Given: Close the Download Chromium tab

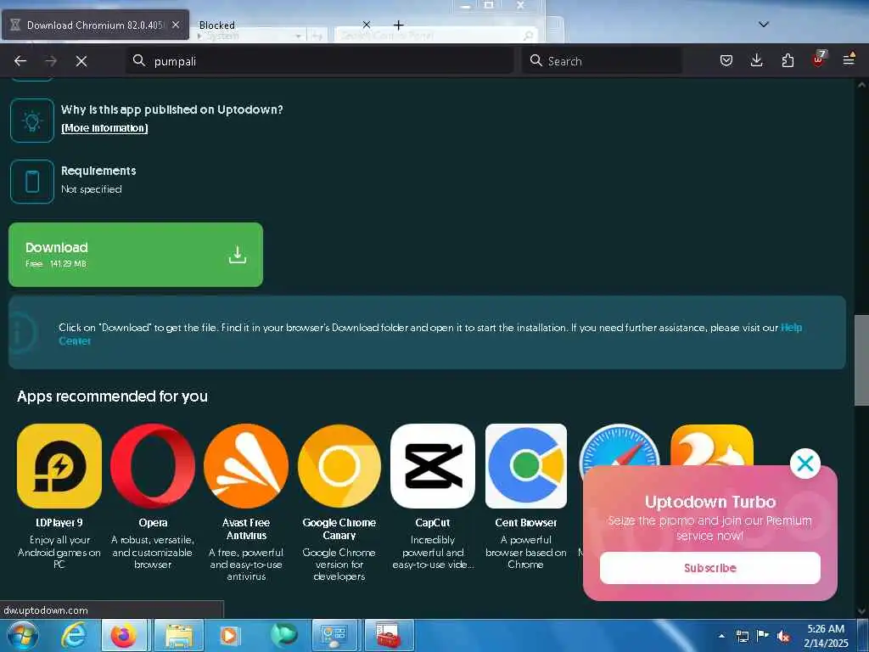Looking at the screenshot, I should [176, 25].
